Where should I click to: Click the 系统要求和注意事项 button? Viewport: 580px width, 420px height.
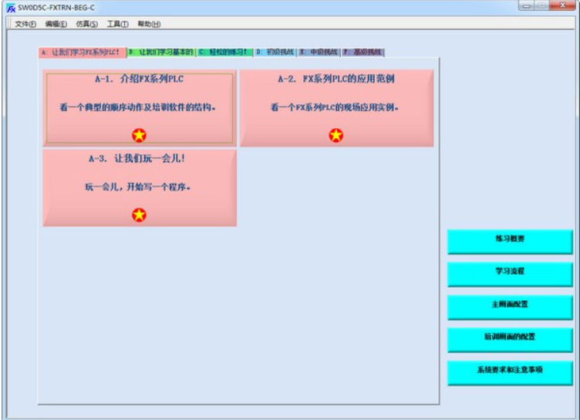510,373
